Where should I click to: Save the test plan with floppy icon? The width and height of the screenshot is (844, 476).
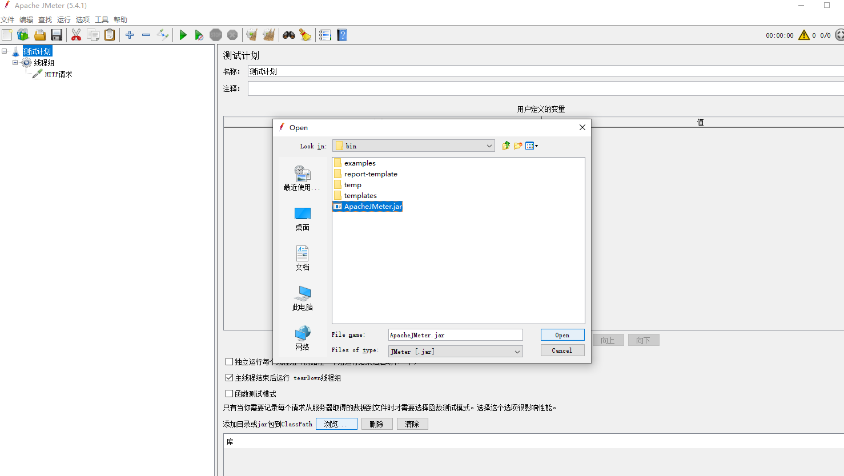[x=57, y=35]
